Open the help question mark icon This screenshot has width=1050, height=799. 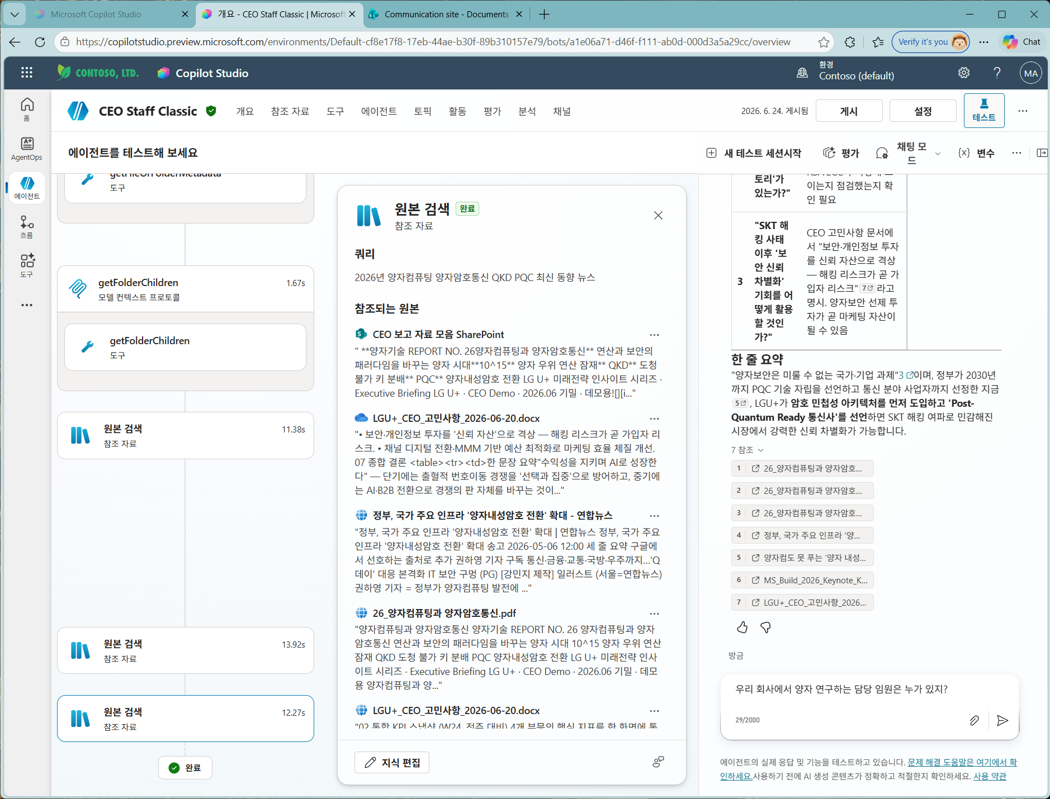coord(997,73)
